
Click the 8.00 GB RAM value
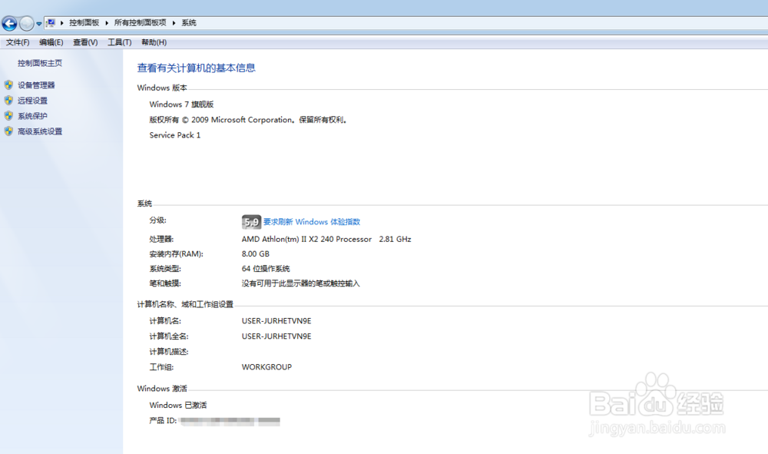[x=255, y=254]
